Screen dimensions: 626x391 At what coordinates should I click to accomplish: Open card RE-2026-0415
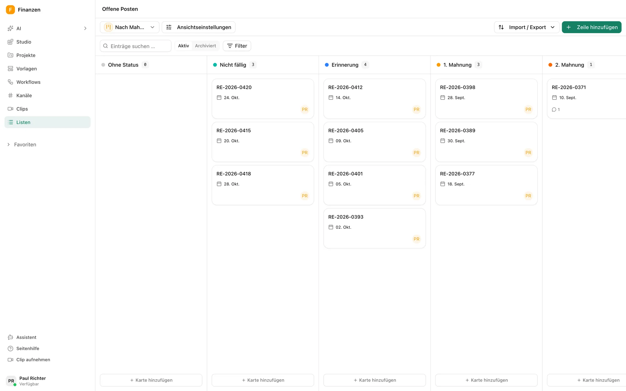pyautogui.click(x=263, y=142)
